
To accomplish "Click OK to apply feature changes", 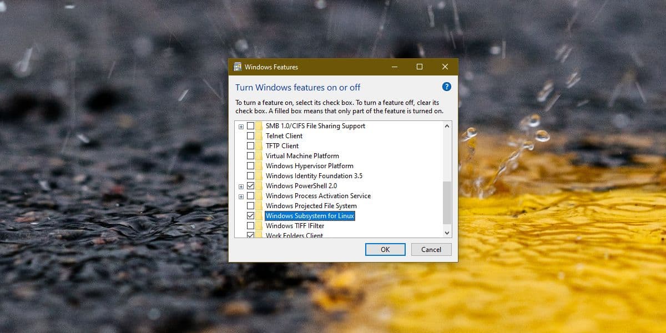I will click(385, 249).
